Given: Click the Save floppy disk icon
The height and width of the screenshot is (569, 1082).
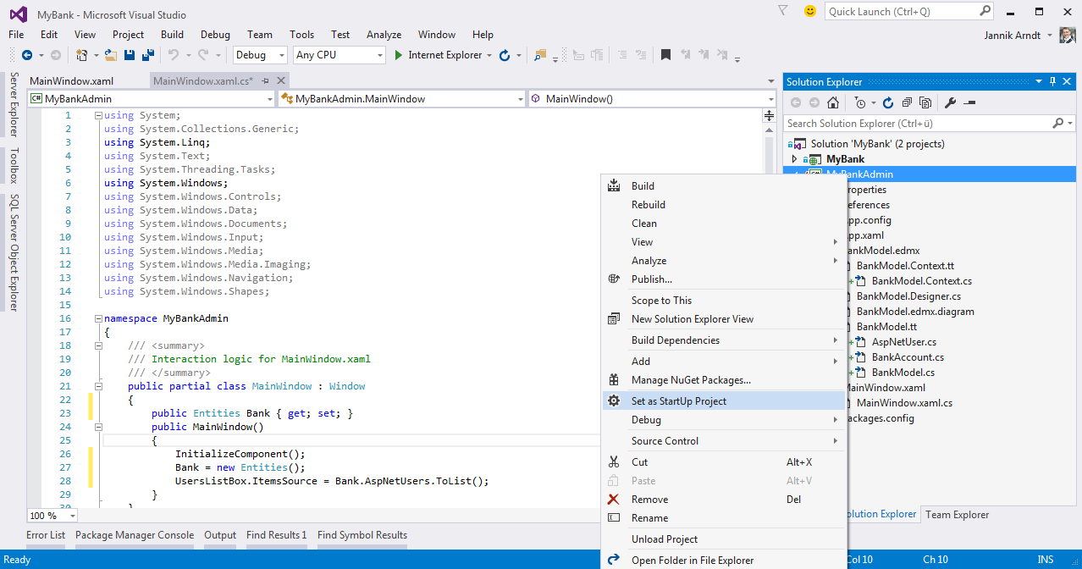Looking at the screenshot, I should (x=130, y=55).
